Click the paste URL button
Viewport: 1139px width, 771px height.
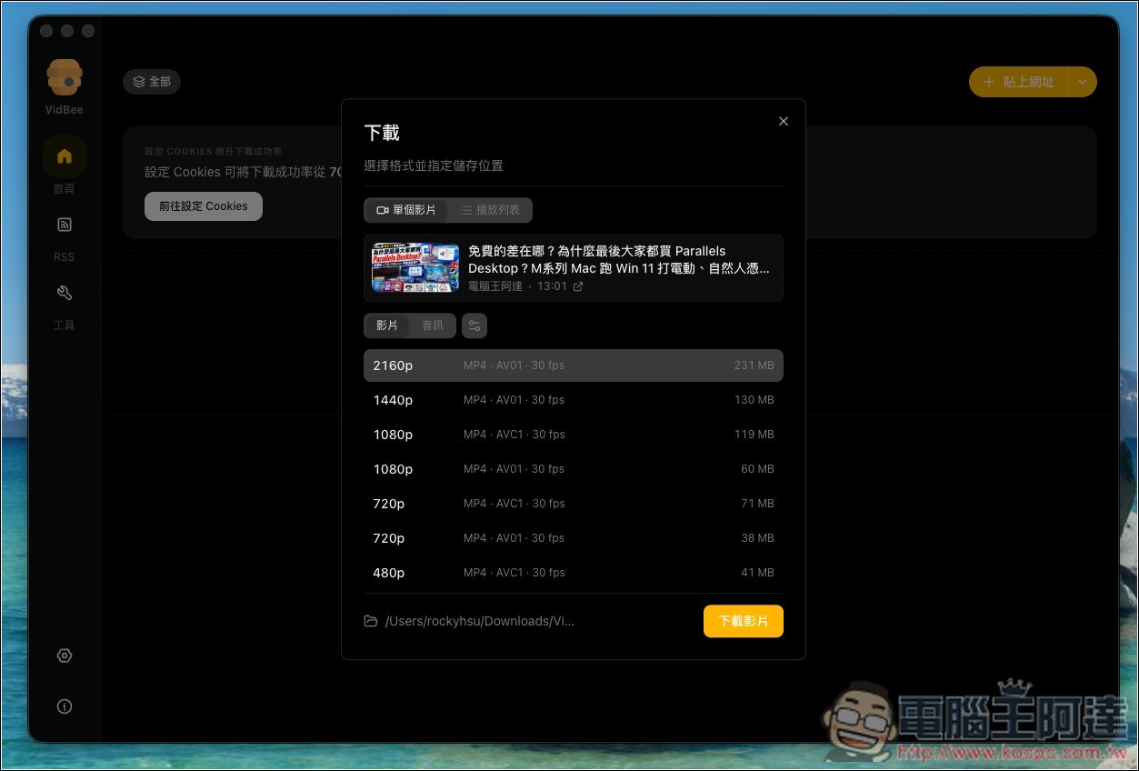(1018, 82)
